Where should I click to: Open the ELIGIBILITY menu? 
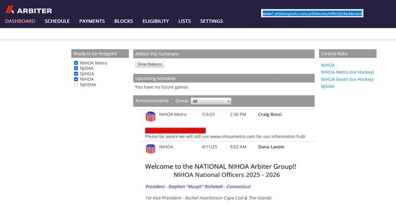point(156,21)
